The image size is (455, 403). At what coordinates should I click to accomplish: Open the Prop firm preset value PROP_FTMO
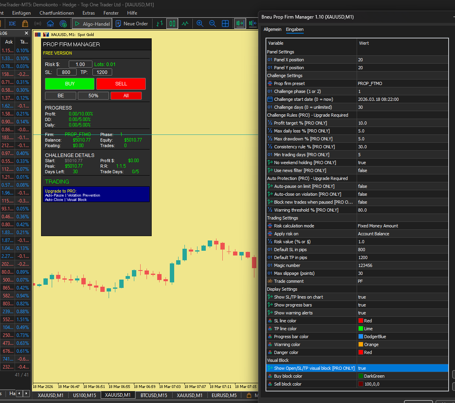(402, 83)
